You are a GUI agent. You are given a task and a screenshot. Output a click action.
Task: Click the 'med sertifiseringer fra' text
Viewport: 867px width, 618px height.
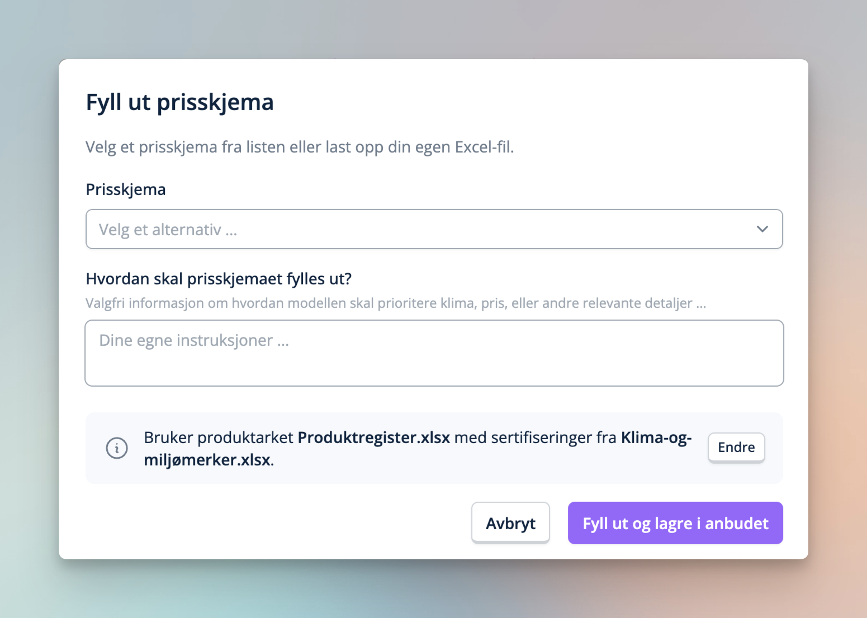tap(535, 438)
